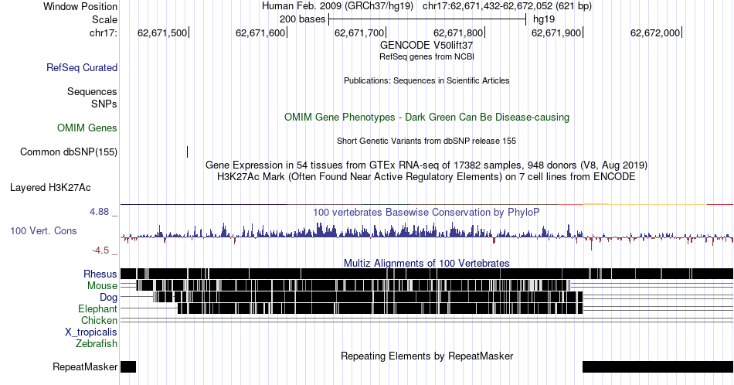Click the 62,672,000 ruler position

tap(655, 32)
